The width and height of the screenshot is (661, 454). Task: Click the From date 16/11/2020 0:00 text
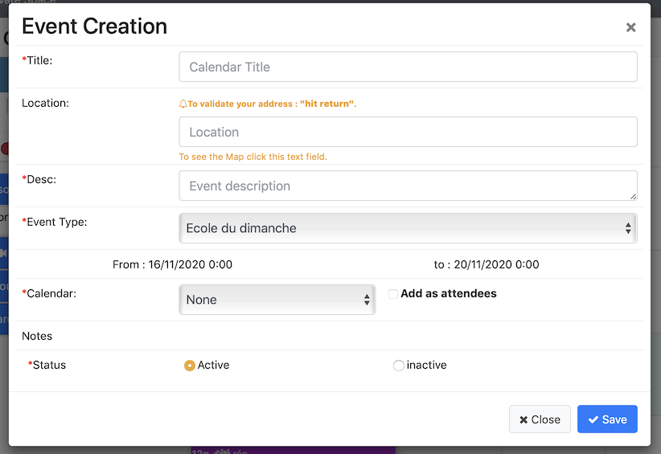pos(172,264)
